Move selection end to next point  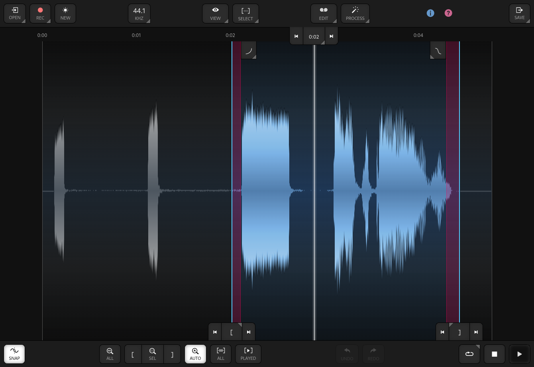[x=476, y=332]
